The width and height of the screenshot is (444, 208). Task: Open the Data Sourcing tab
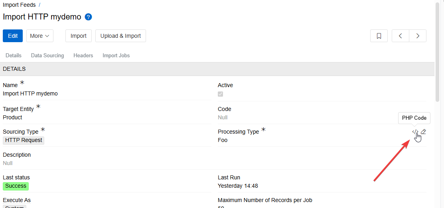point(47,56)
